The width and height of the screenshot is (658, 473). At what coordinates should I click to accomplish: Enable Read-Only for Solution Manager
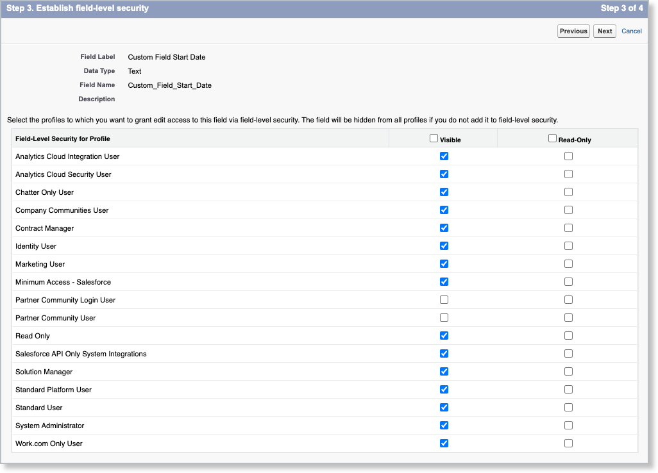(x=568, y=371)
